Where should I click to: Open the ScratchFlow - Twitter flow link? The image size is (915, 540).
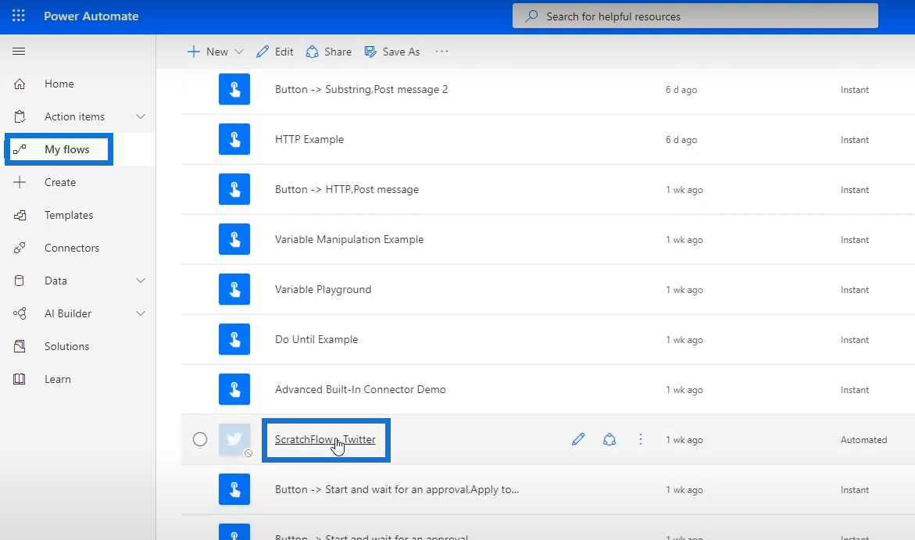325,440
